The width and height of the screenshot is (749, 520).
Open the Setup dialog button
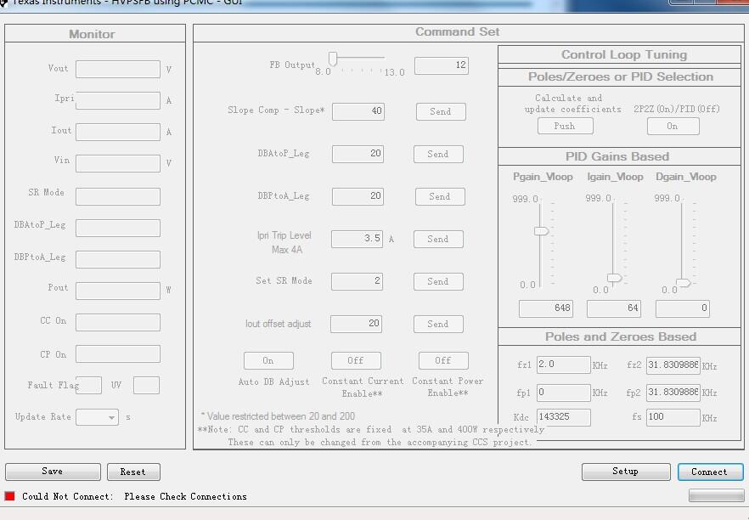point(626,472)
